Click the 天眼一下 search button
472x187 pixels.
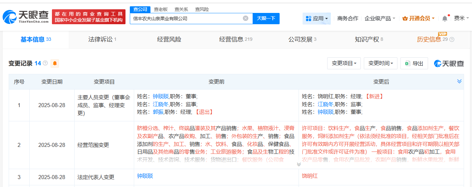coord(266,19)
